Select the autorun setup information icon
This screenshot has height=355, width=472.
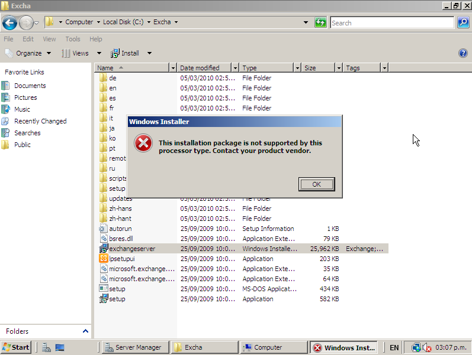coord(103,229)
